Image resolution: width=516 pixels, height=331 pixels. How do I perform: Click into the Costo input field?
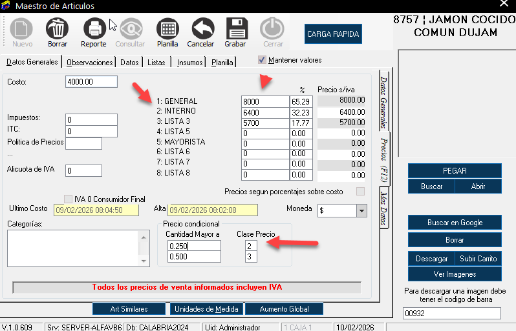pos(91,82)
